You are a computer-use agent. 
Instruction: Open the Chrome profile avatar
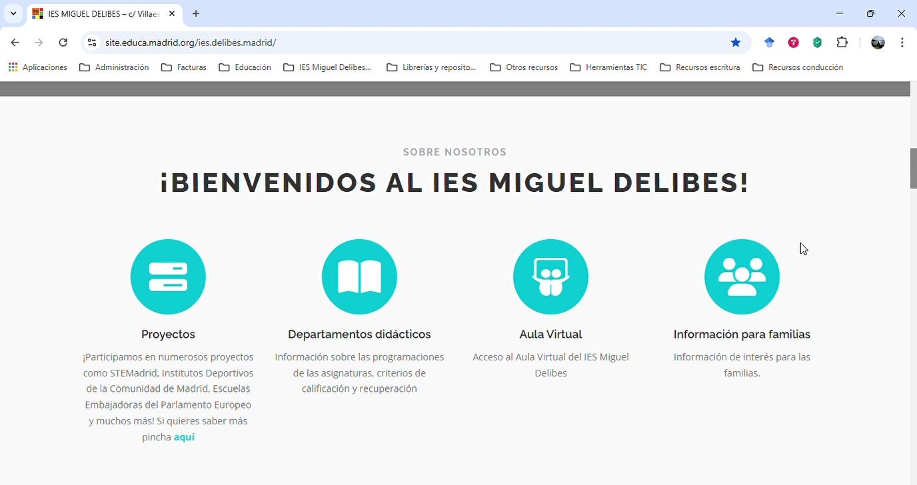click(x=878, y=43)
